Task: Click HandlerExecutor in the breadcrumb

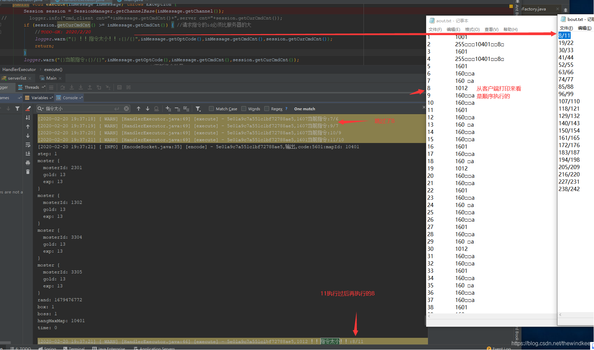Action: [x=19, y=70]
